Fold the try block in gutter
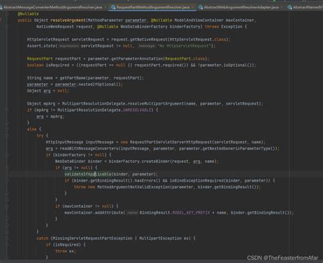Screen dimensions: 323x263 pos(7,136)
